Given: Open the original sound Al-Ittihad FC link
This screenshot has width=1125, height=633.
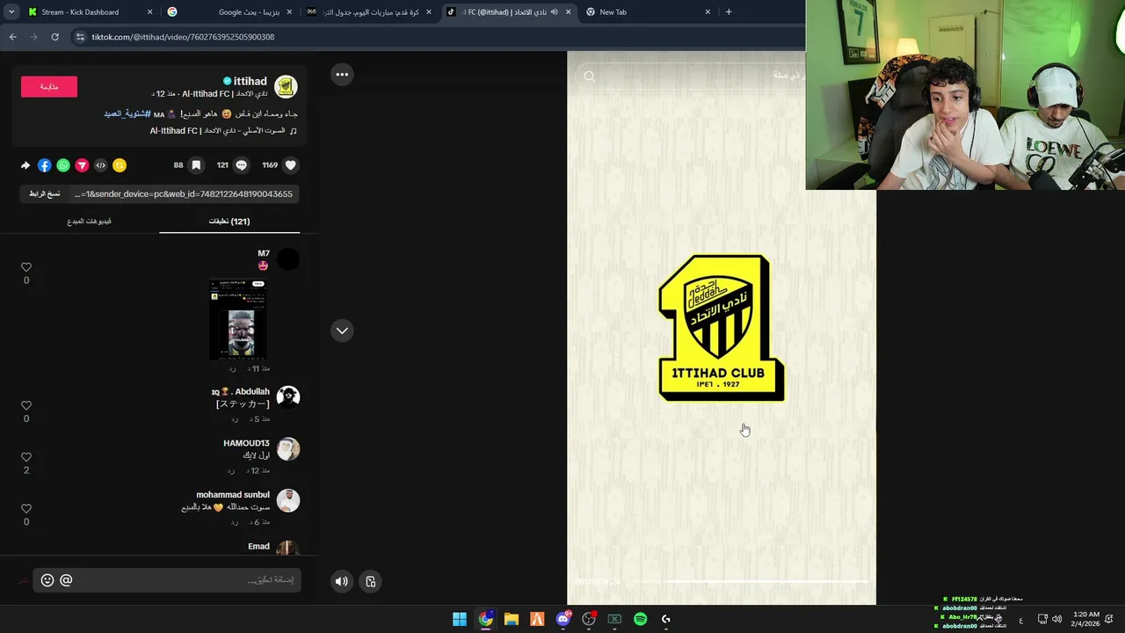Looking at the screenshot, I should (x=223, y=131).
